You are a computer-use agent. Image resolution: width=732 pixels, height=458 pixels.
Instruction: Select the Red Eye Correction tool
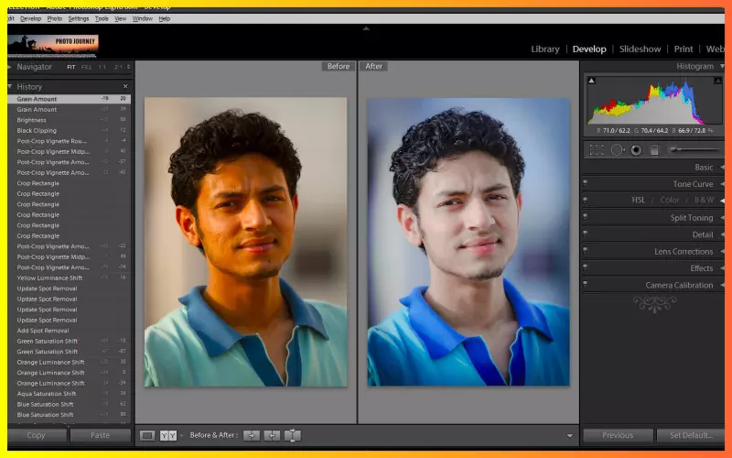click(x=636, y=150)
